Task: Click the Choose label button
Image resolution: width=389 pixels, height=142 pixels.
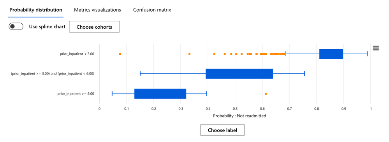Action: 222,130
